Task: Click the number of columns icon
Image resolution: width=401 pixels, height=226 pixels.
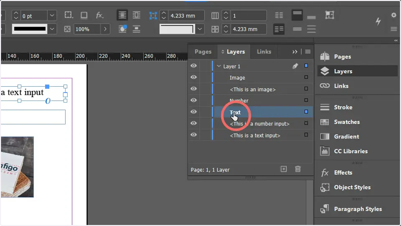Action: [x=215, y=16]
